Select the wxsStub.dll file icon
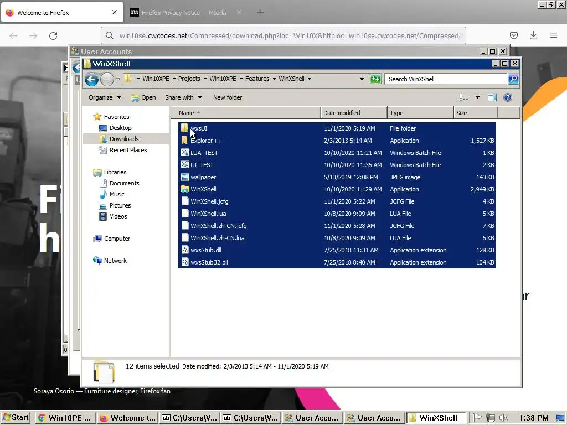567x425 pixels. [x=185, y=250]
